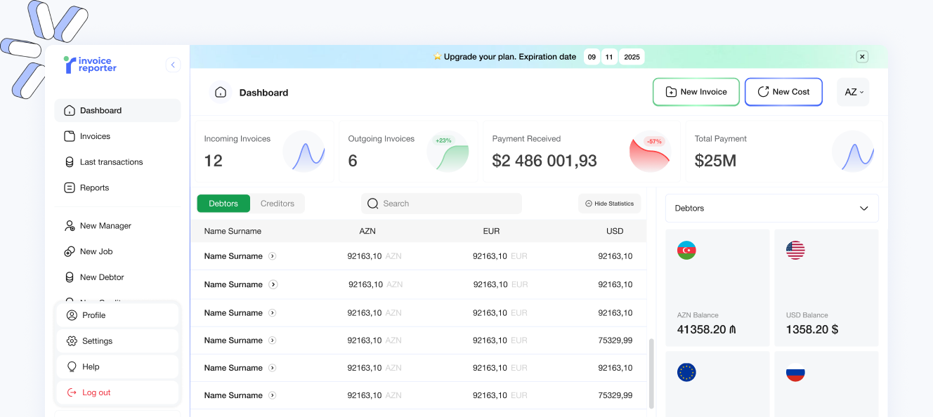Screen dimensions: 933x417
Task: Expand the second Name Surname row arrow
Action: pos(273,284)
